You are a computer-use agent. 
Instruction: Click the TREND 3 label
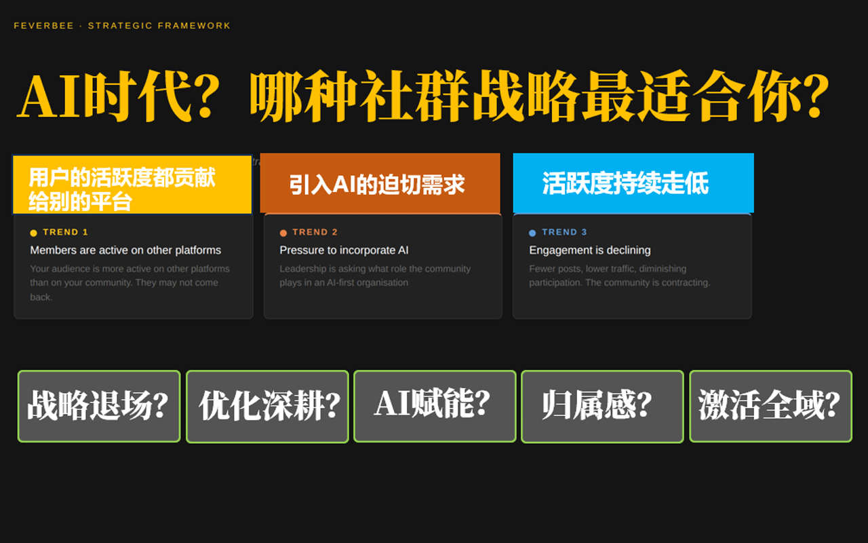coord(565,232)
